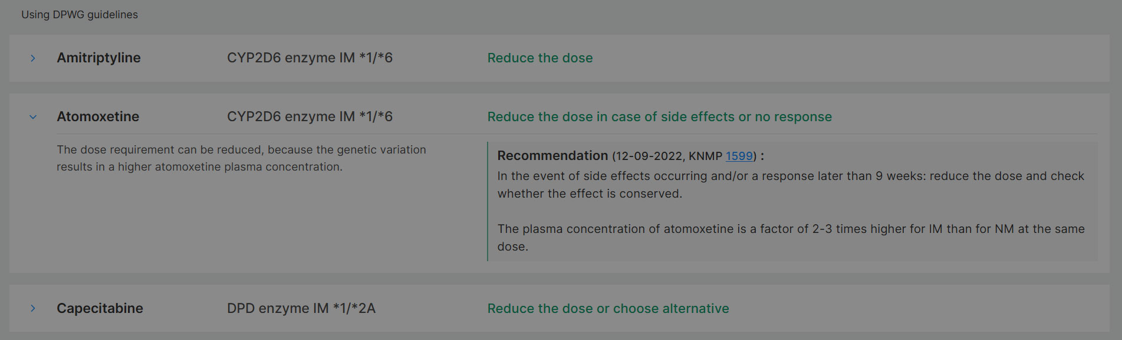Click the Capecitabine drug name
This screenshot has height=340, width=1122.
tap(100, 308)
